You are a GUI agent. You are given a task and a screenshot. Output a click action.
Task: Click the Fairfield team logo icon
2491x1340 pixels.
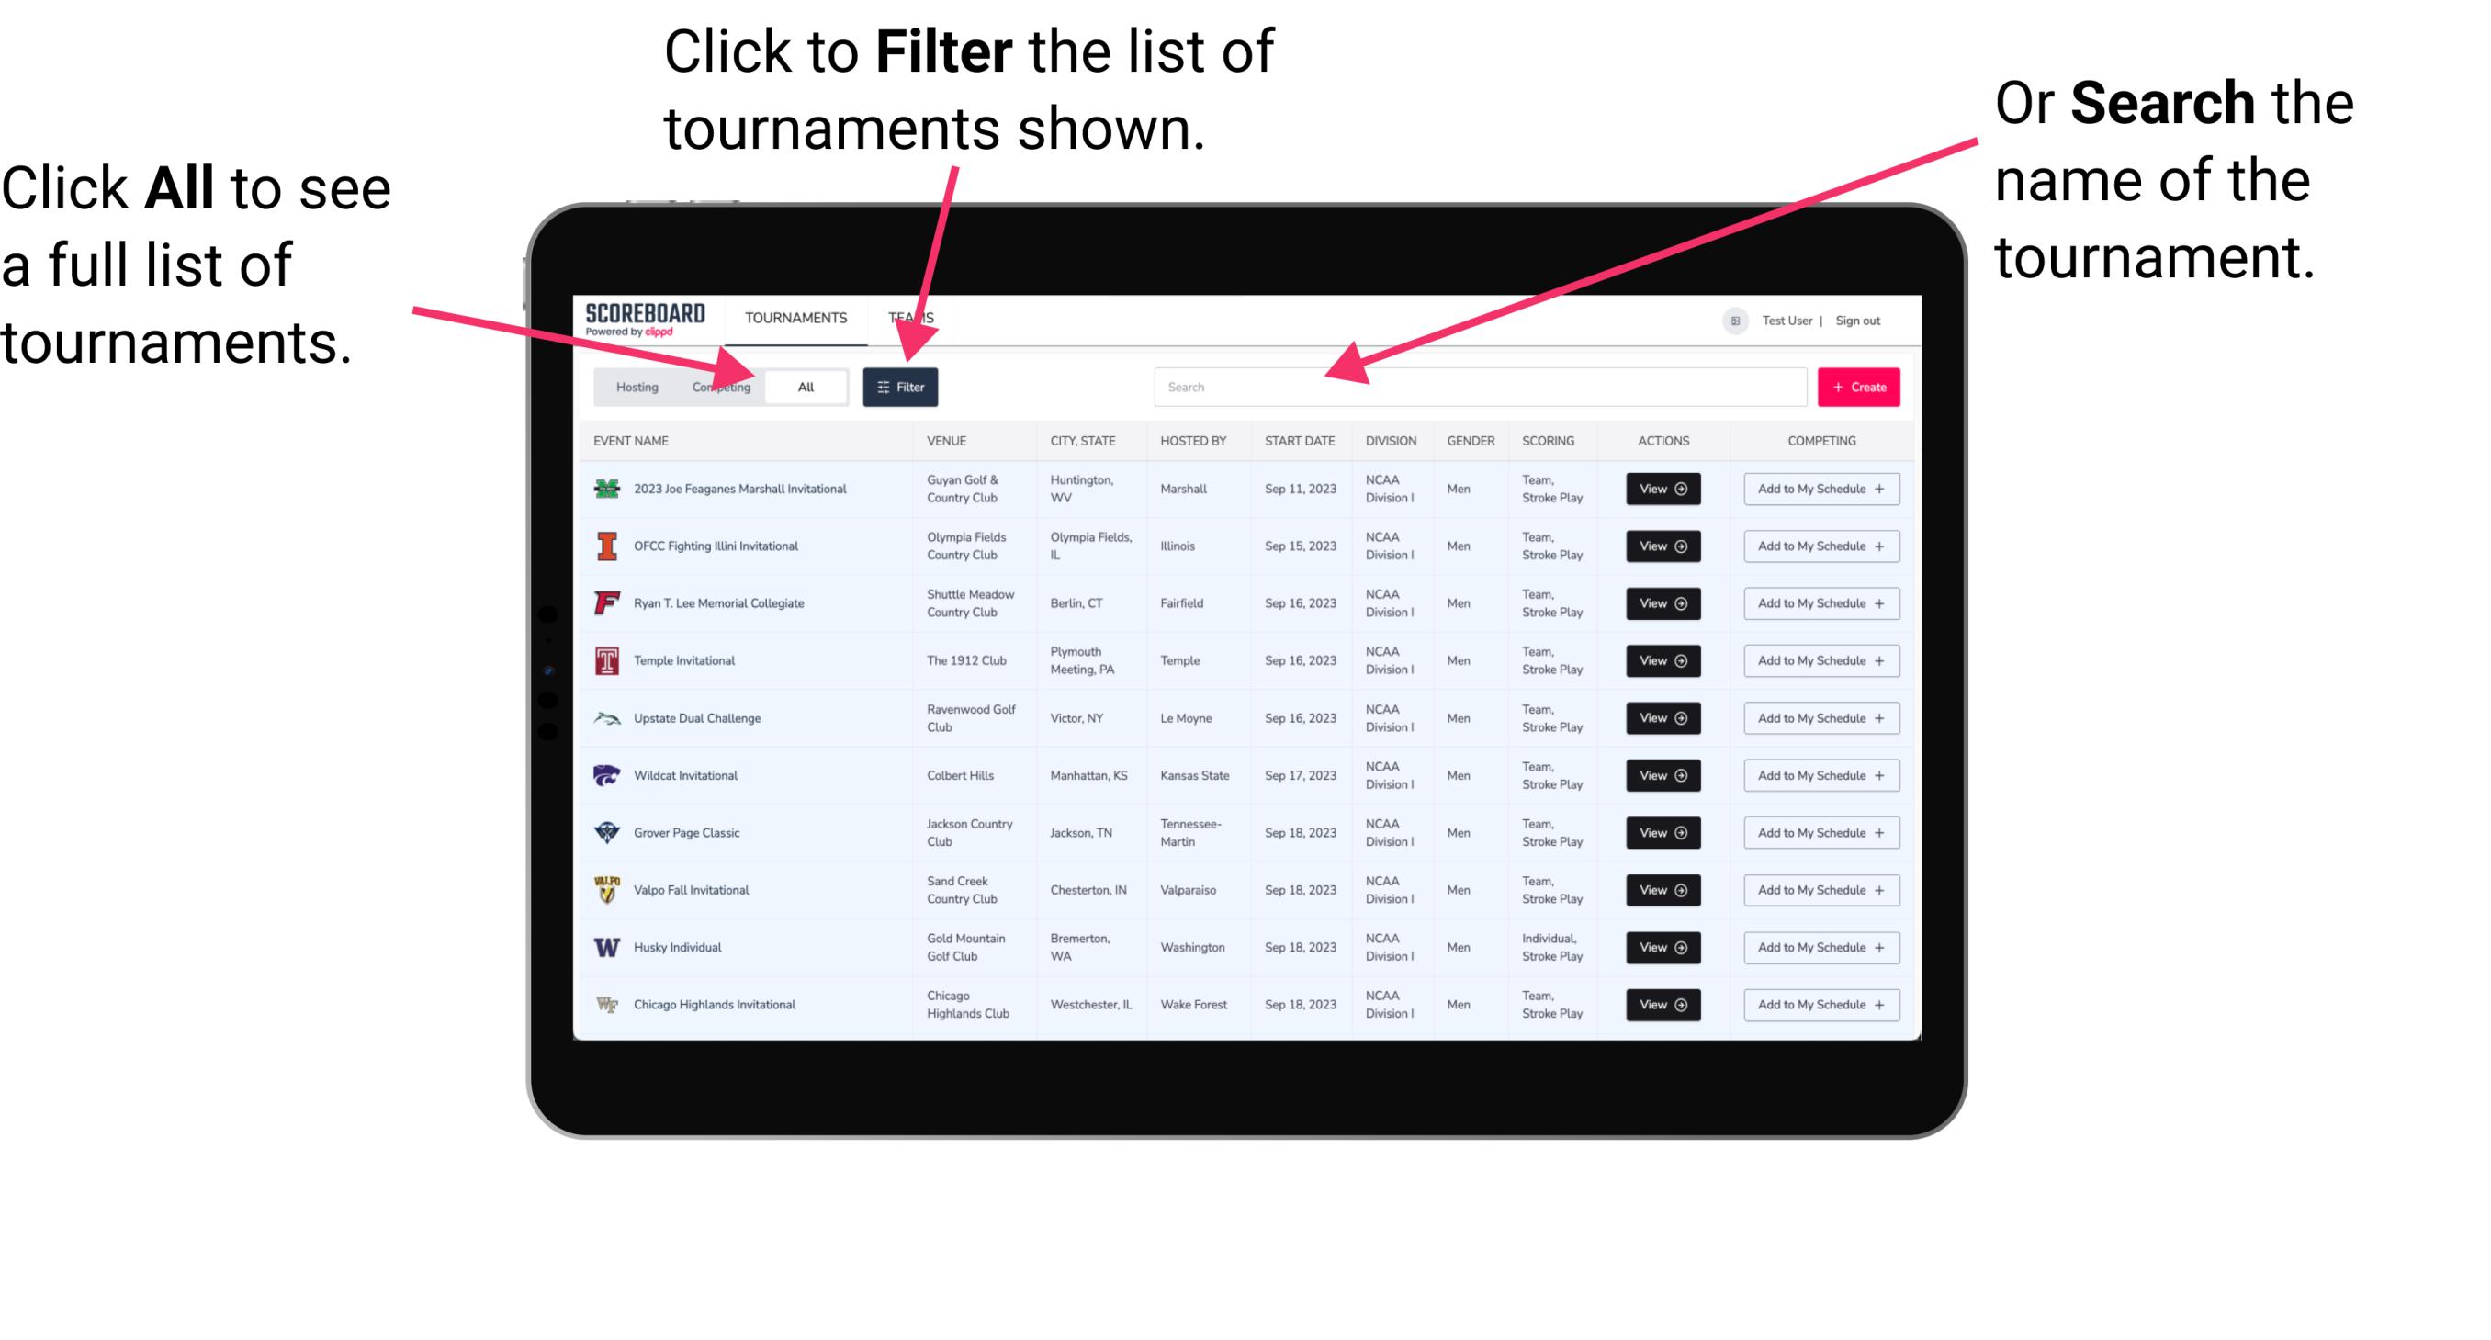point(605,602)
